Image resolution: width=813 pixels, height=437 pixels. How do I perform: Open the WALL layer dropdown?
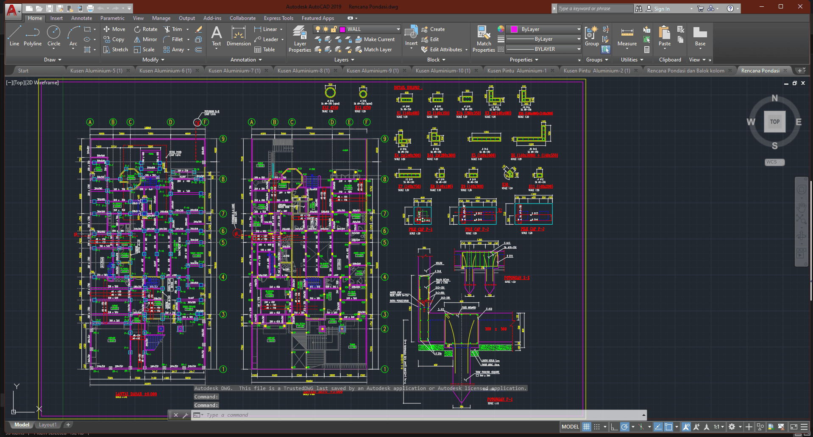(398, 29)
